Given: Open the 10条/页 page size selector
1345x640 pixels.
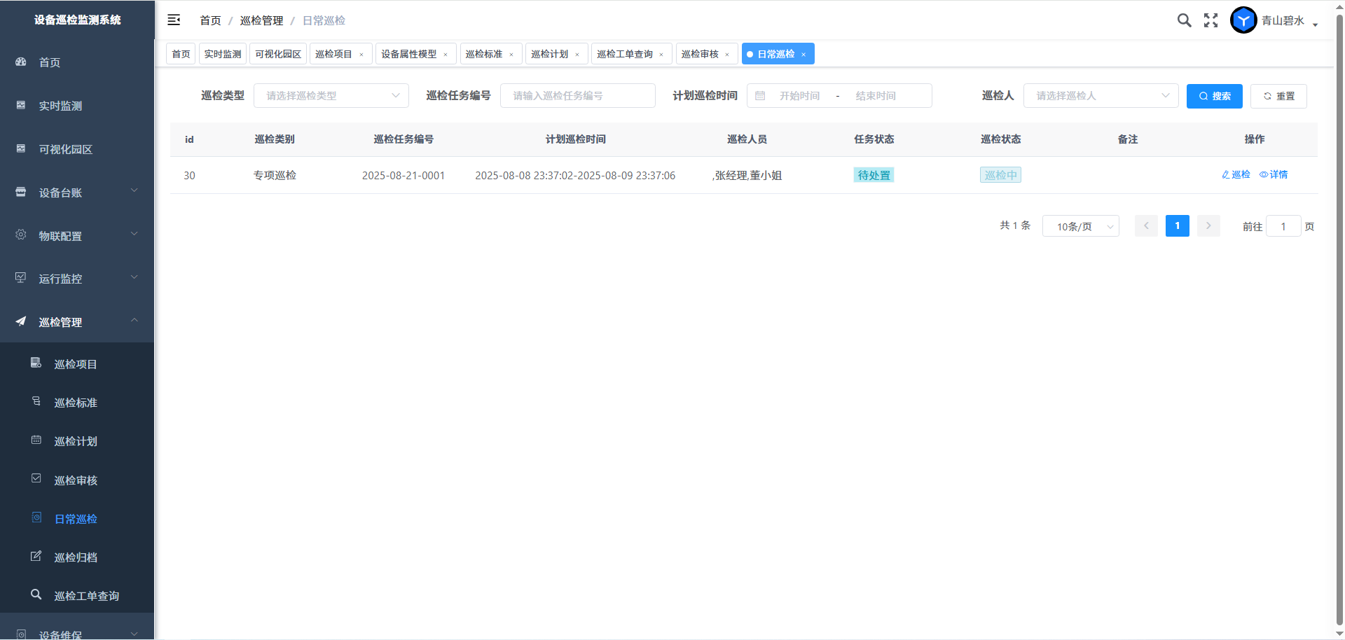Looking at the screenshot, I should [1080, 226].
